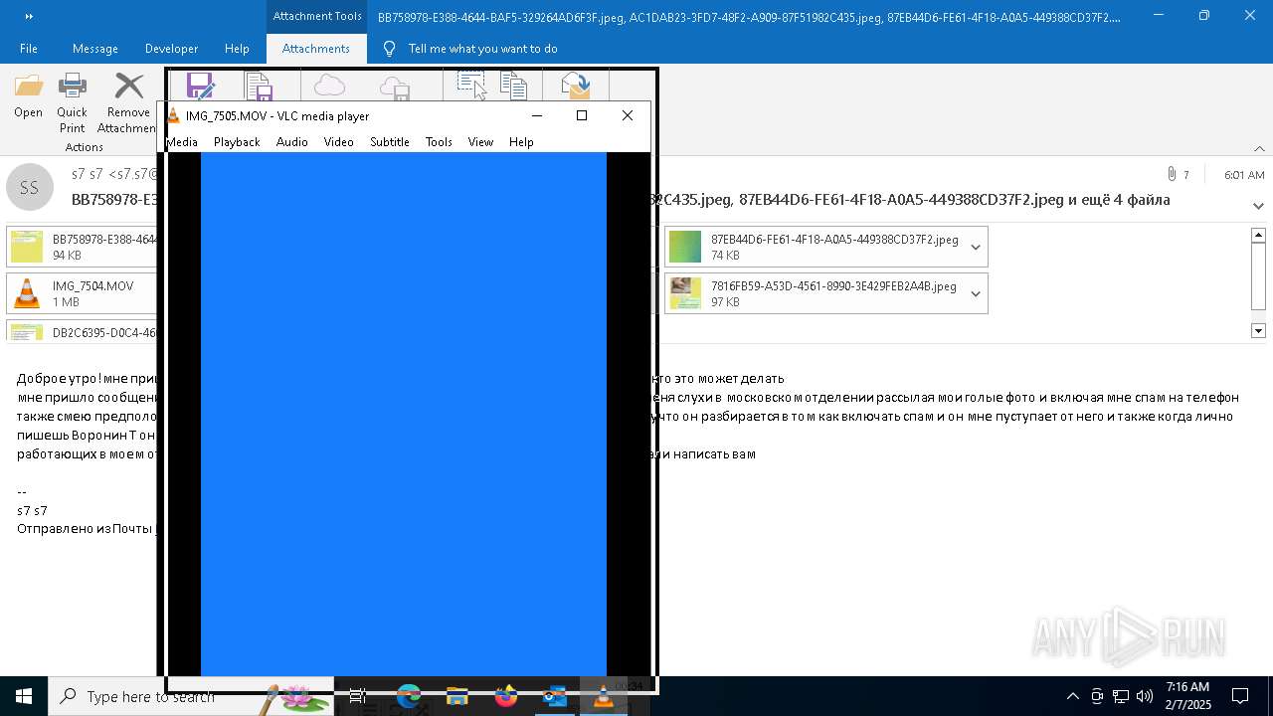The width and height of the screenshot is (1273, 716).
Task: Switch to Outlook File tab
Action: click(29, 48)
